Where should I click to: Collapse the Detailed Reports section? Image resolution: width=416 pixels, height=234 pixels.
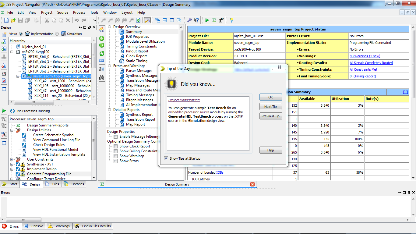point(110,110)
